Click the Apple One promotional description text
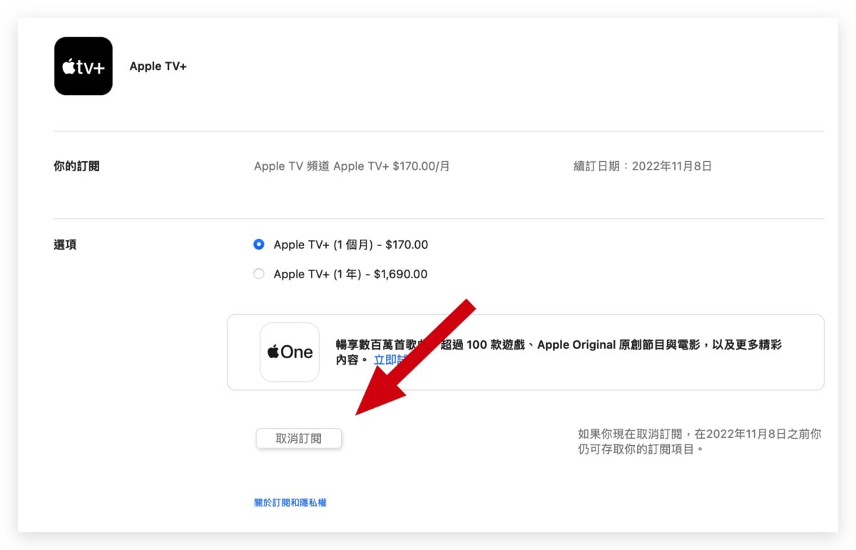Image resolution: width=856 pixels, height=550 pixels. click(x=559, y=352)
